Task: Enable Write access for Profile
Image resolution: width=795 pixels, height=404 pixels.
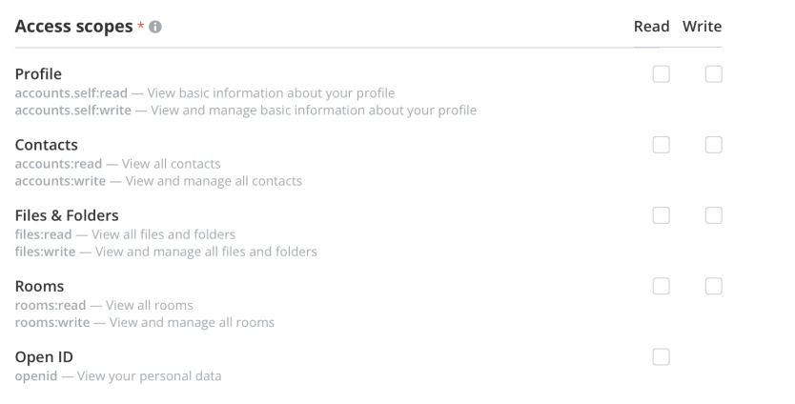Action: coord(713,74)
